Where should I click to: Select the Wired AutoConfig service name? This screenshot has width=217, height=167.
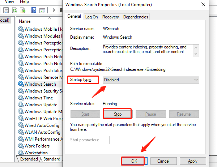[x=42, y=125]
